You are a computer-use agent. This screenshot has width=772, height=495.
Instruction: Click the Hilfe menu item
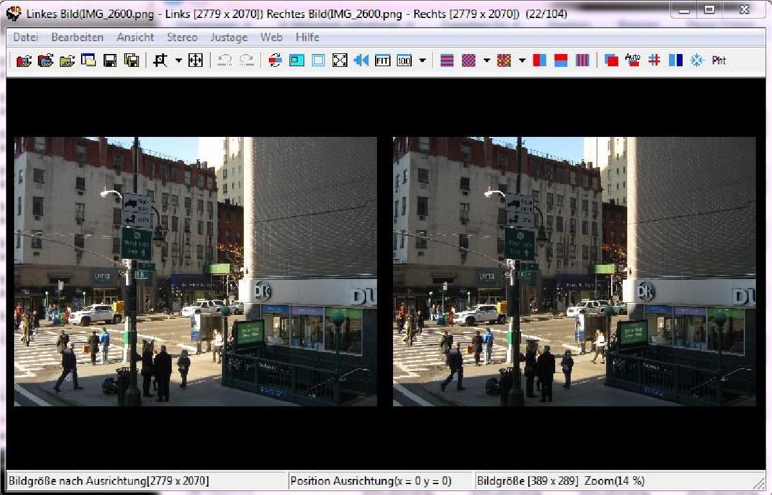(308, 37)
